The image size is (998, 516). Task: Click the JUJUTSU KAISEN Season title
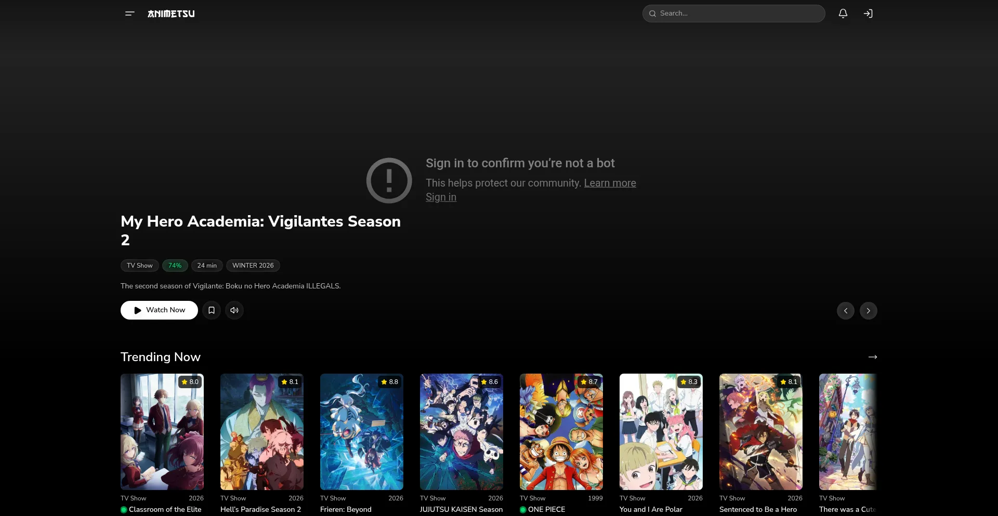[x=461, y=510]
